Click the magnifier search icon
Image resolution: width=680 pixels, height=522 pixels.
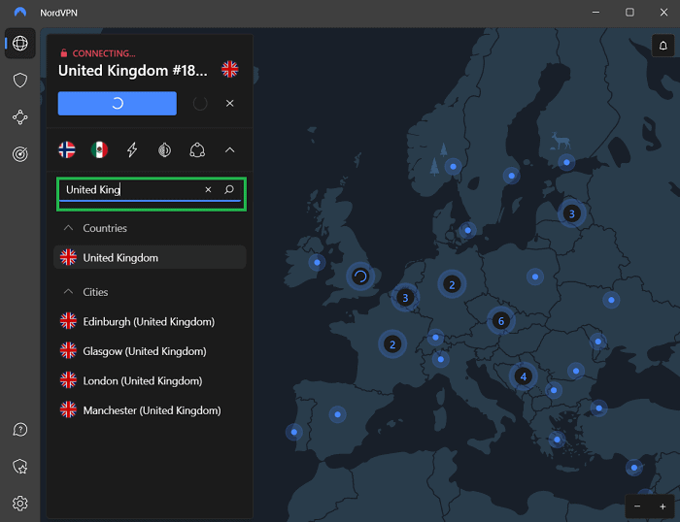[229, 190]
